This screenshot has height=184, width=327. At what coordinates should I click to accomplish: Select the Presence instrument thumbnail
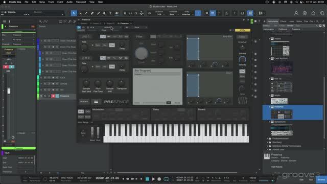point(282,114)
